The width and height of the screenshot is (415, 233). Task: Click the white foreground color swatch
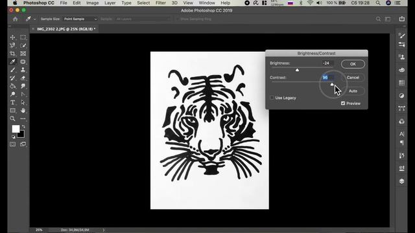click(x=15, y=128)
